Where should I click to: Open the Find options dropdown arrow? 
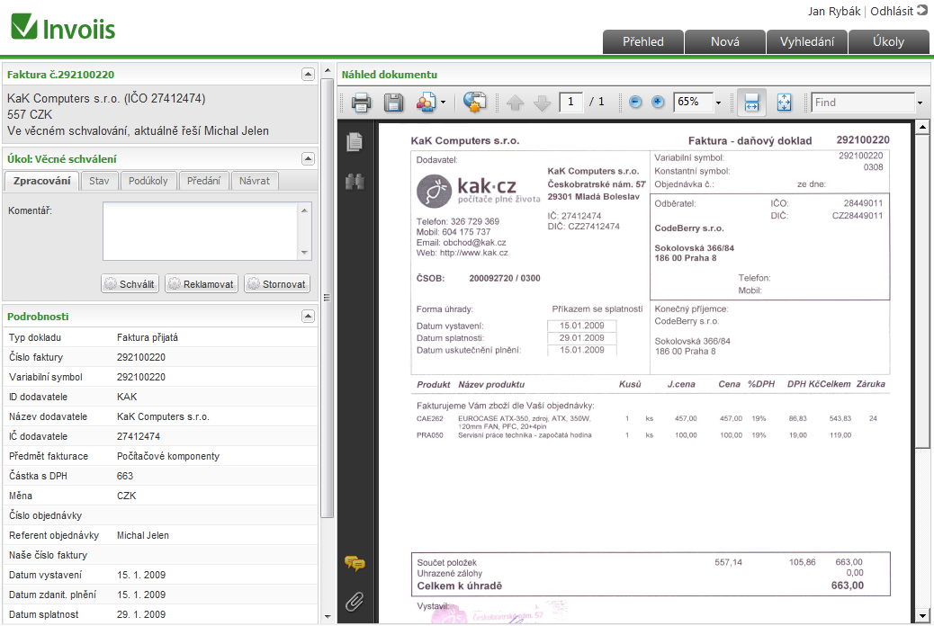click(920, 103)
